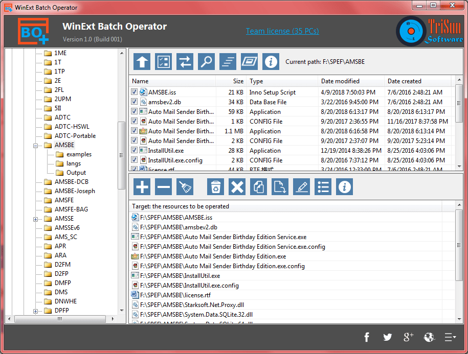Toggle the InstallUtil.exe checkbox
468x354 pixels.
pyautogui.click(x=135, y=151)
